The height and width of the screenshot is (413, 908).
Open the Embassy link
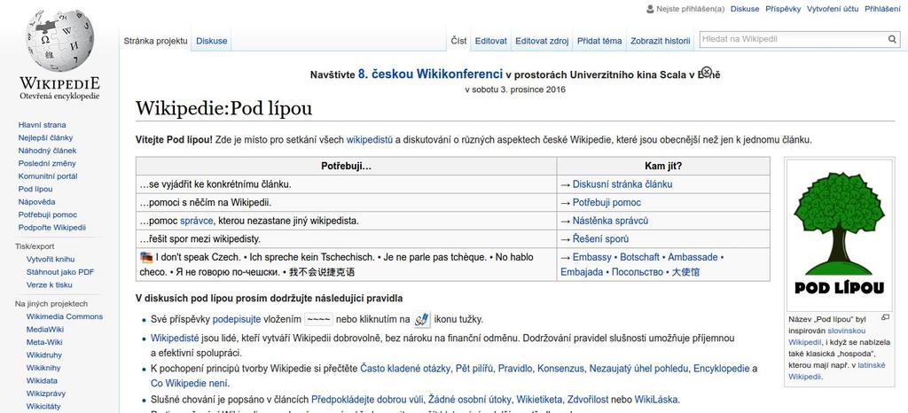click(591, 257)
